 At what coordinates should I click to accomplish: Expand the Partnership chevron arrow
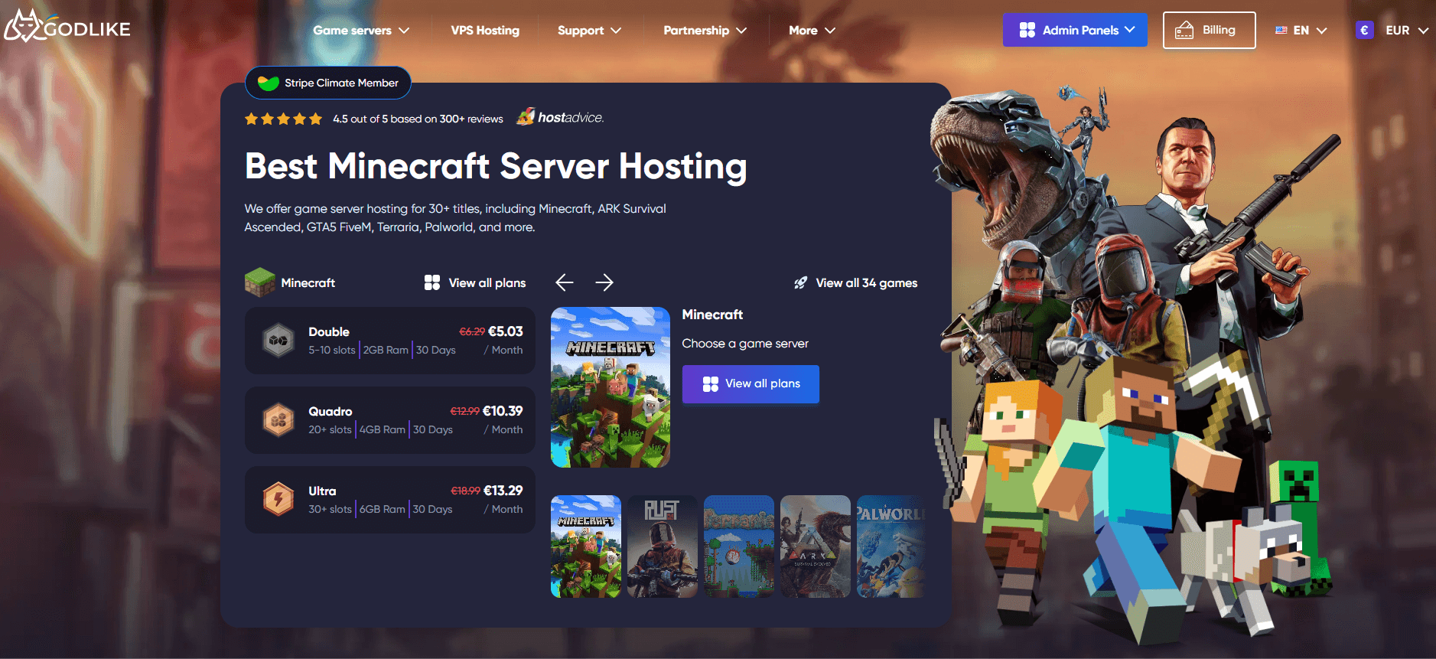pos(741,31)
